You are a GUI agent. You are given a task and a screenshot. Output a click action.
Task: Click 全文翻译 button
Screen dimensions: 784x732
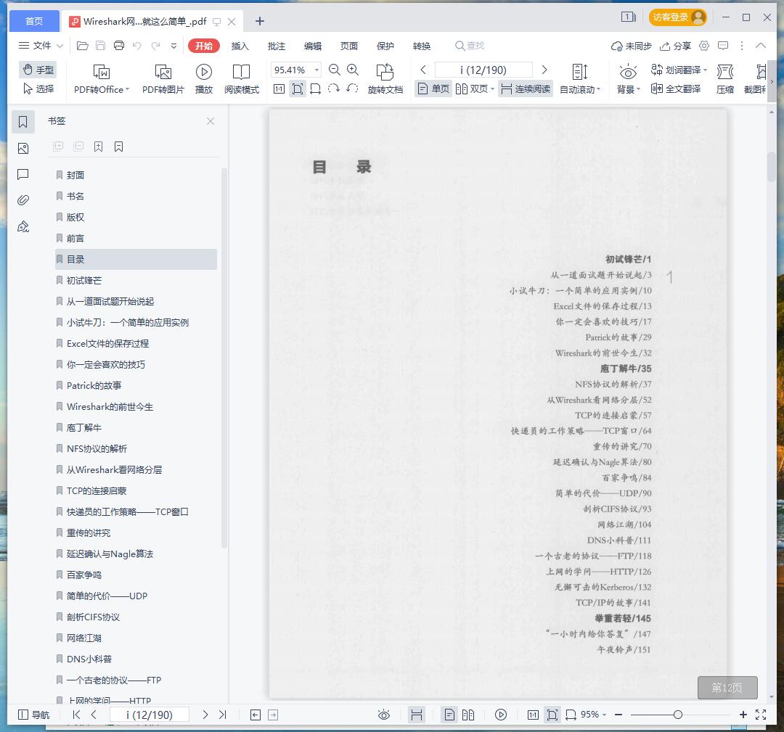tap(676, 89)
